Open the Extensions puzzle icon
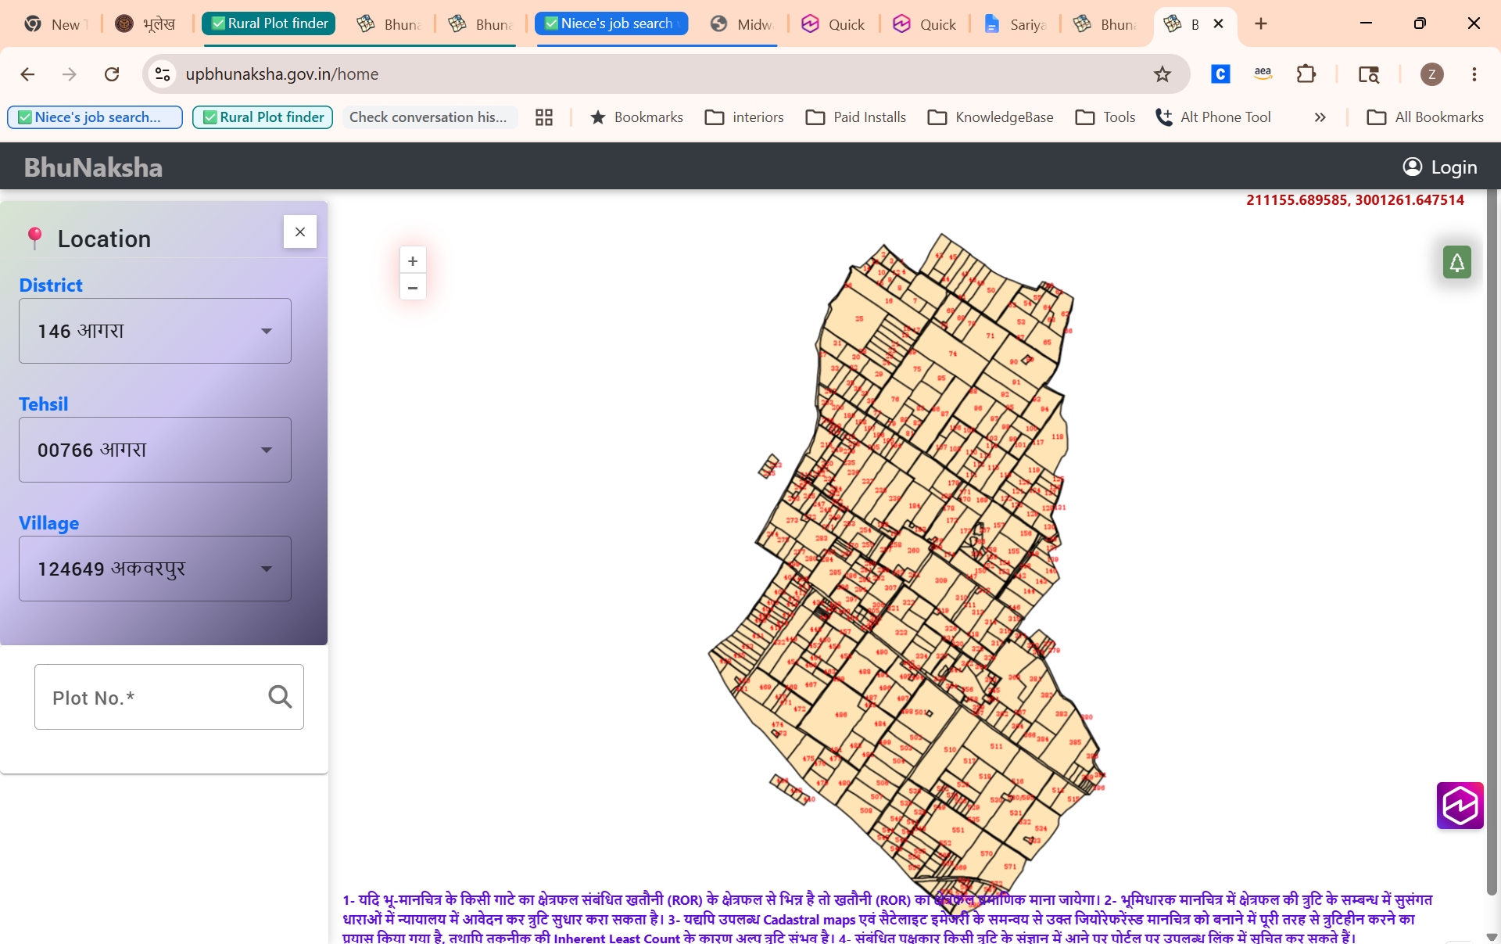The image size is (1501, 944). (1306, 74)
